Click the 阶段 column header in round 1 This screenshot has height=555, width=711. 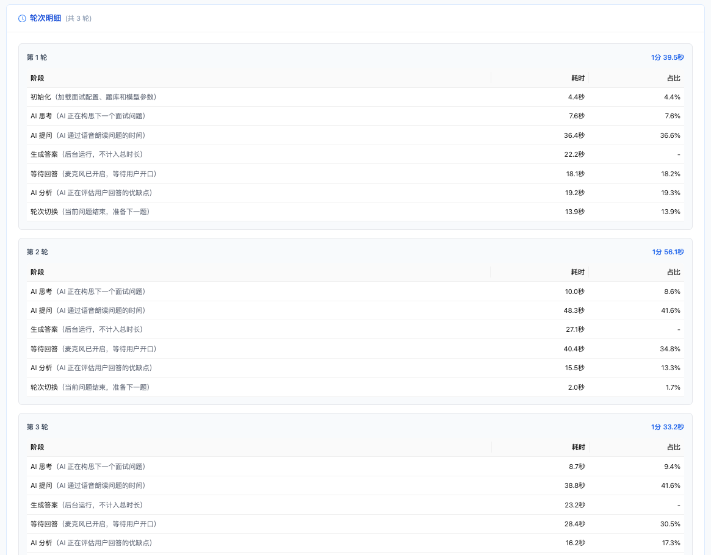(x=37, y=78)
